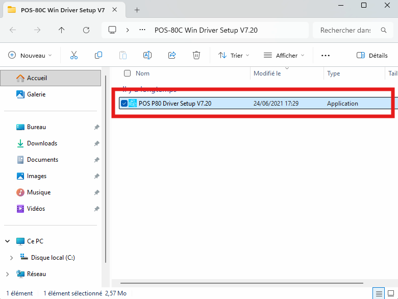Go up one folder level
The image size is (398, 299).
pyautogui.click(x=62, y=30)
